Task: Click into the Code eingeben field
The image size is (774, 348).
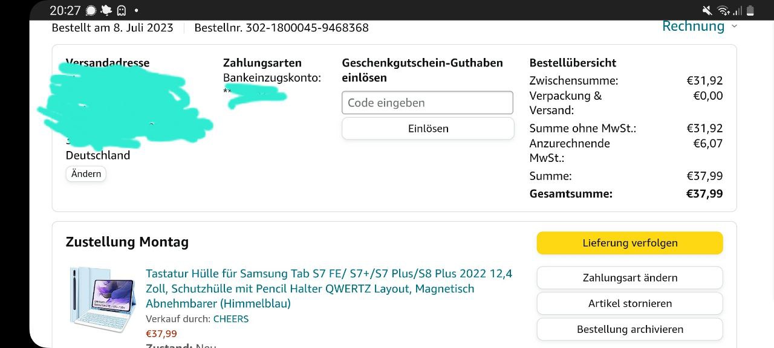Action: (x=427, y=103)
